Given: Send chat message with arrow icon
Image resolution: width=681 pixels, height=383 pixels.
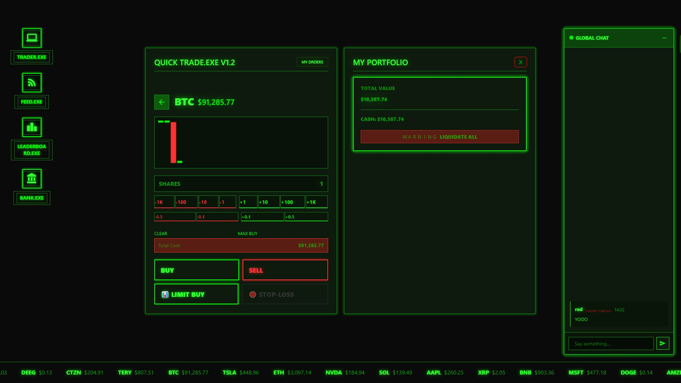Looking at the screenshot, I should 663,343.
